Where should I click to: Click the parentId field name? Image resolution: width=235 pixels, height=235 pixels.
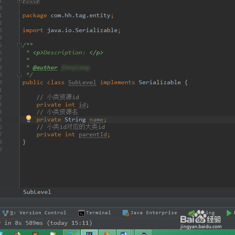coord(93,134)
